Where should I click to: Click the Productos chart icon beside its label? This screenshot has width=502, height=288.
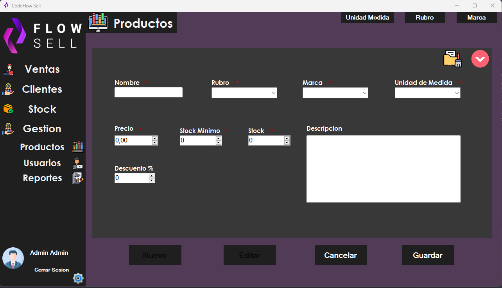click(77, 147)
